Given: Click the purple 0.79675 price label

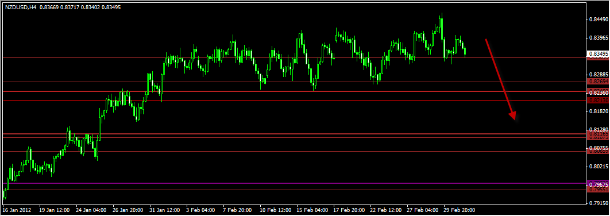Looking at the screenshot, I should [599, 184].
